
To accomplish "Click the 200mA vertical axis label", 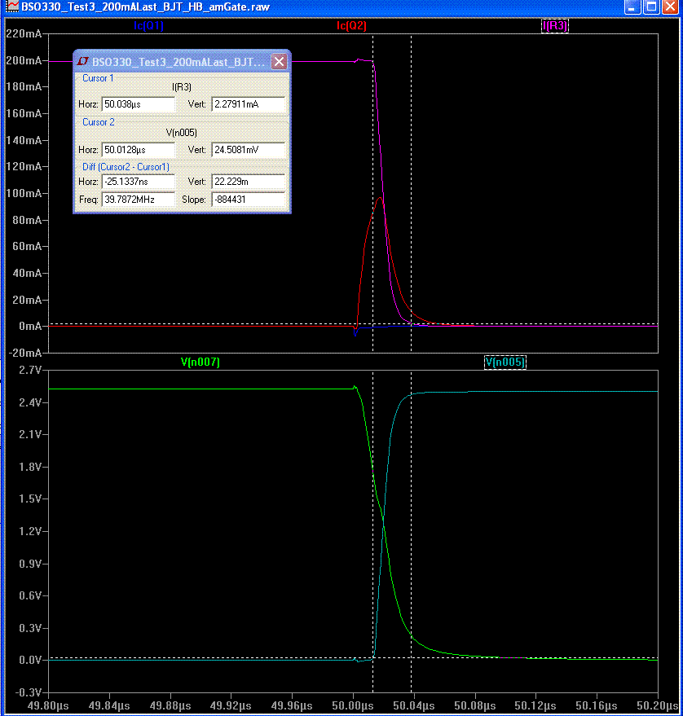I will tap(24, 60).
